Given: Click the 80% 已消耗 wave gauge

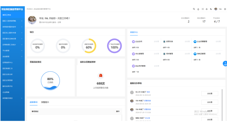Looking at the screenshot, I should tap(50, 81).
